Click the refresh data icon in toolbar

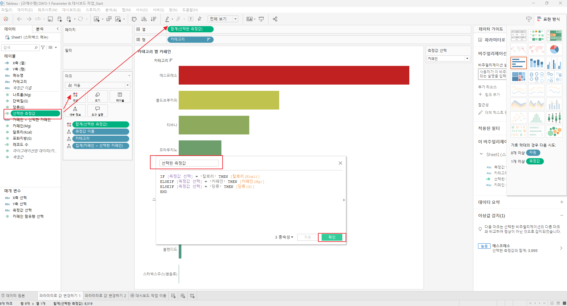click(80, 19)
